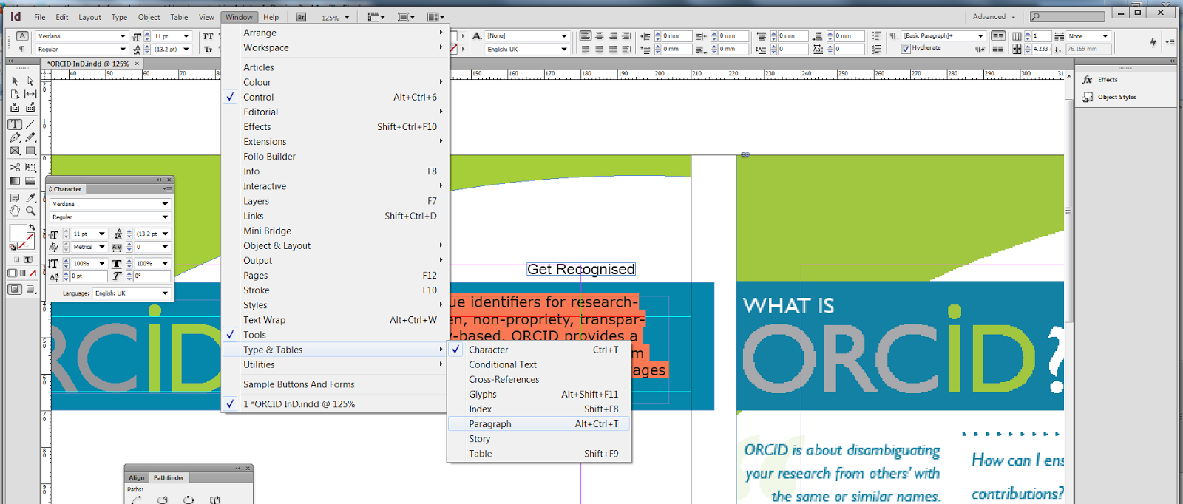This screenshot has width=1183, height=504.
Task: Open font size 11 pt dropdown in Control bar
Action: [186, 36]
